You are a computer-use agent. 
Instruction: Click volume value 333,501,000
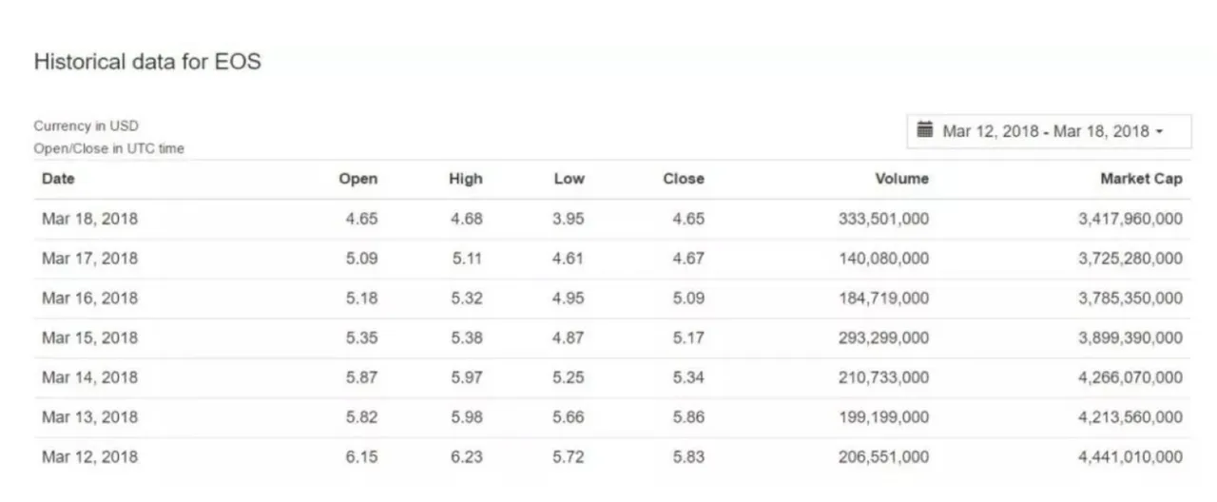pos(884,219)
